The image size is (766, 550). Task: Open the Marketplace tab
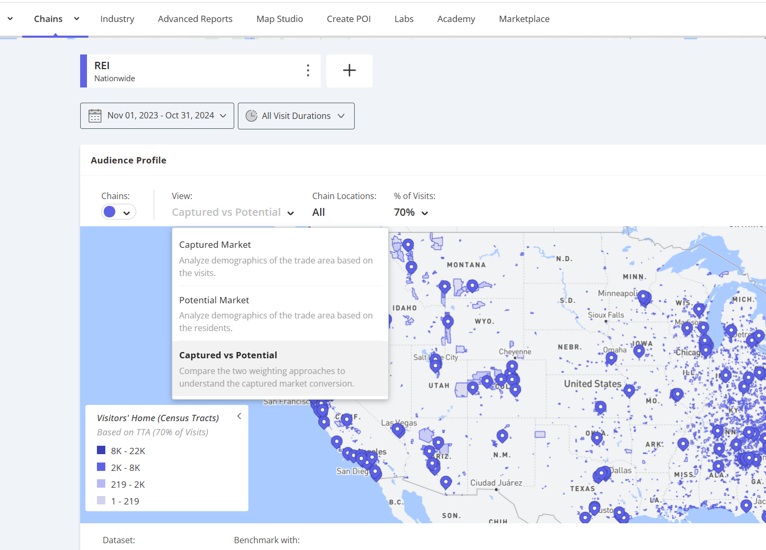coord(524,19)
